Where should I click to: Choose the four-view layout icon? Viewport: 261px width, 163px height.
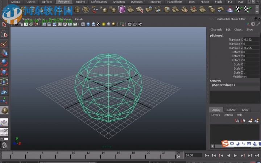click(x=4, y=131)
